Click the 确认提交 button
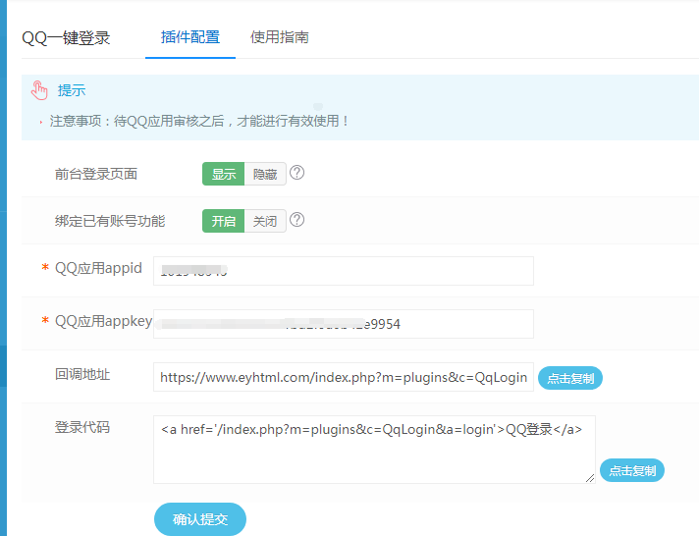 coord(200,519)
